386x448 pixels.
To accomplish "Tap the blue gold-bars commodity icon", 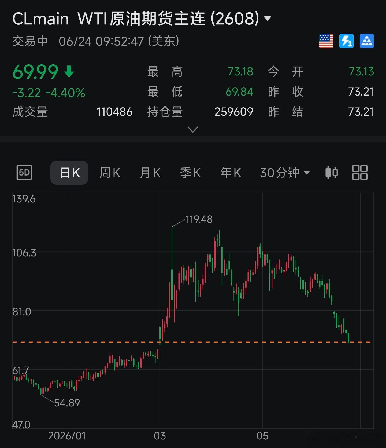I will click(367, 41).
